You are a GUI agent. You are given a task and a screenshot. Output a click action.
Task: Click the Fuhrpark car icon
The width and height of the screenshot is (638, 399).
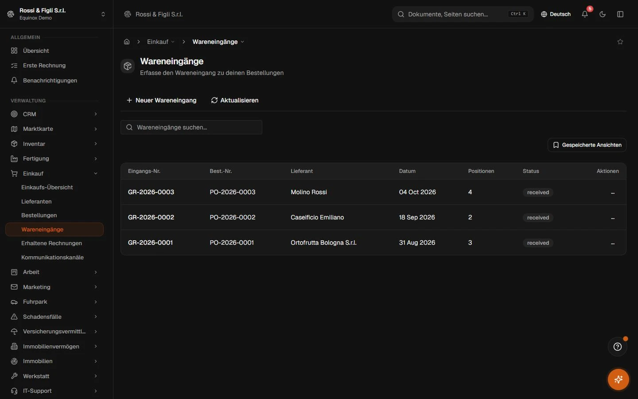tap(14, 302)
